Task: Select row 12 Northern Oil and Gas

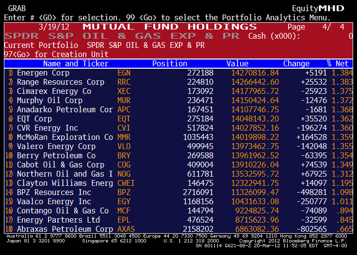Action: click(178, 174)
